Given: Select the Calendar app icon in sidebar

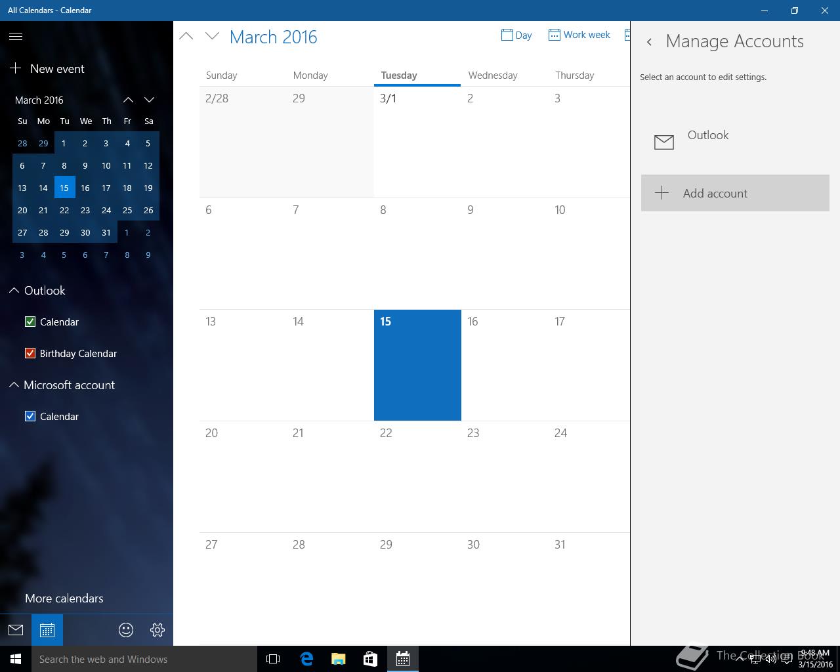Looking at the screenshot, I should 47,630.
